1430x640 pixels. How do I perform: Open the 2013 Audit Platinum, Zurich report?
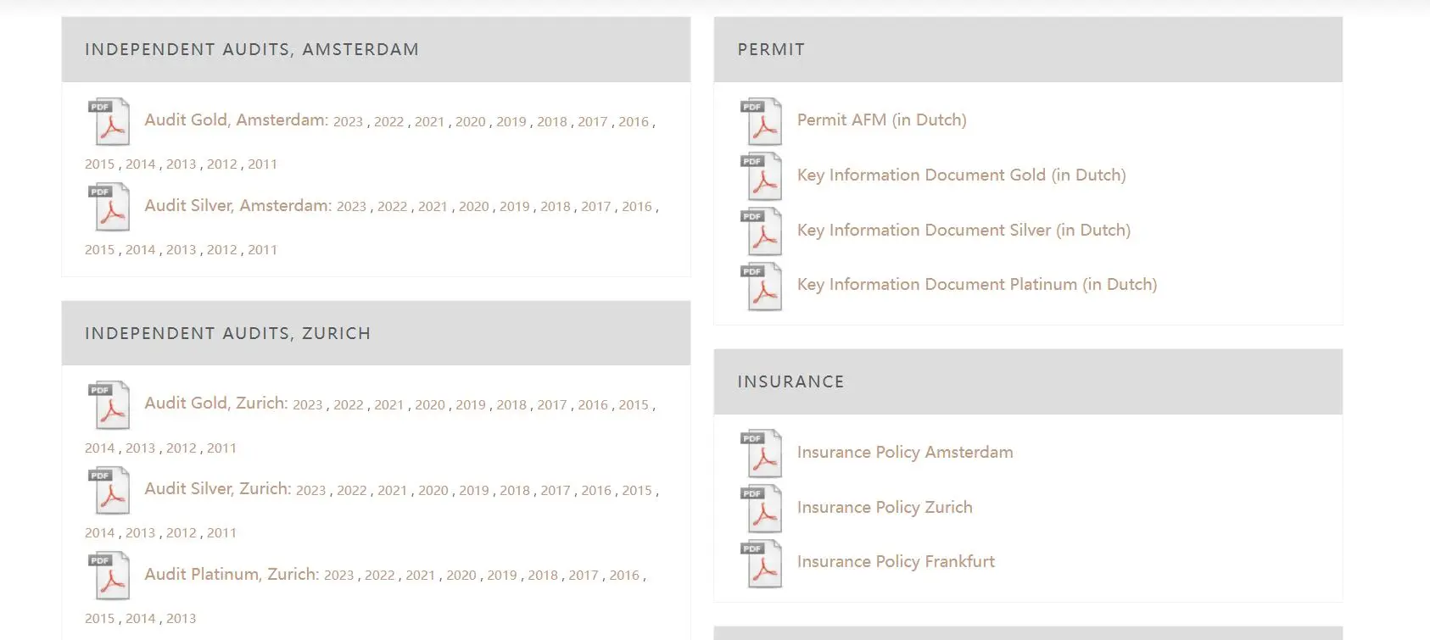point(181,619)
